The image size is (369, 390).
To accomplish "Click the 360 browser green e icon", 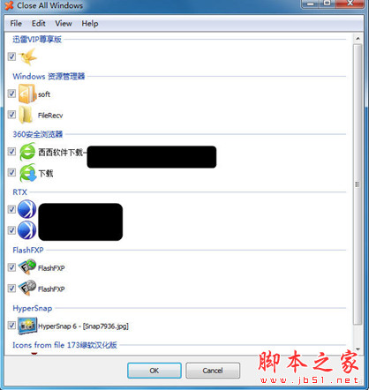I will click(x=27, y=152).
